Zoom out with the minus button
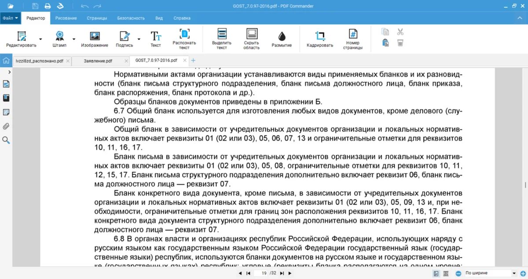Image resolution: width=528 pixels, height=279 pixels. coord(458,273)
